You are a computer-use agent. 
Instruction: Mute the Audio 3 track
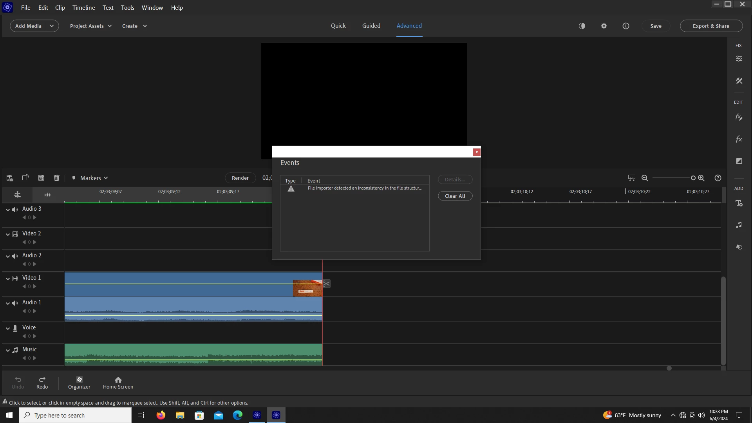coord(15,210)
